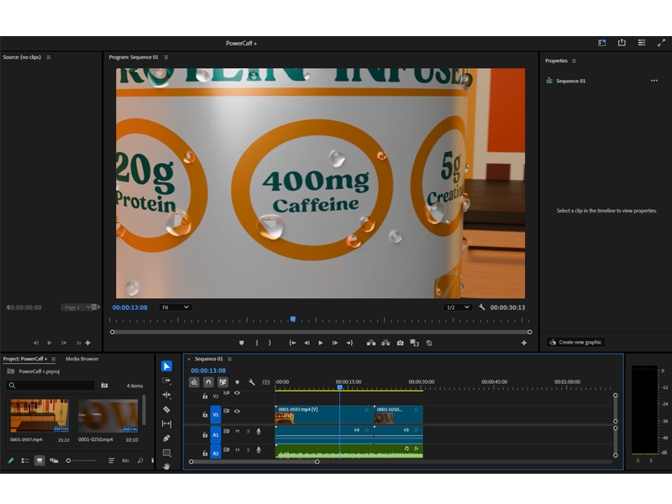This screenshot has width=672, height=504.
Task: Click the Export Frame camera icon
Action: [x=400, y=343]
